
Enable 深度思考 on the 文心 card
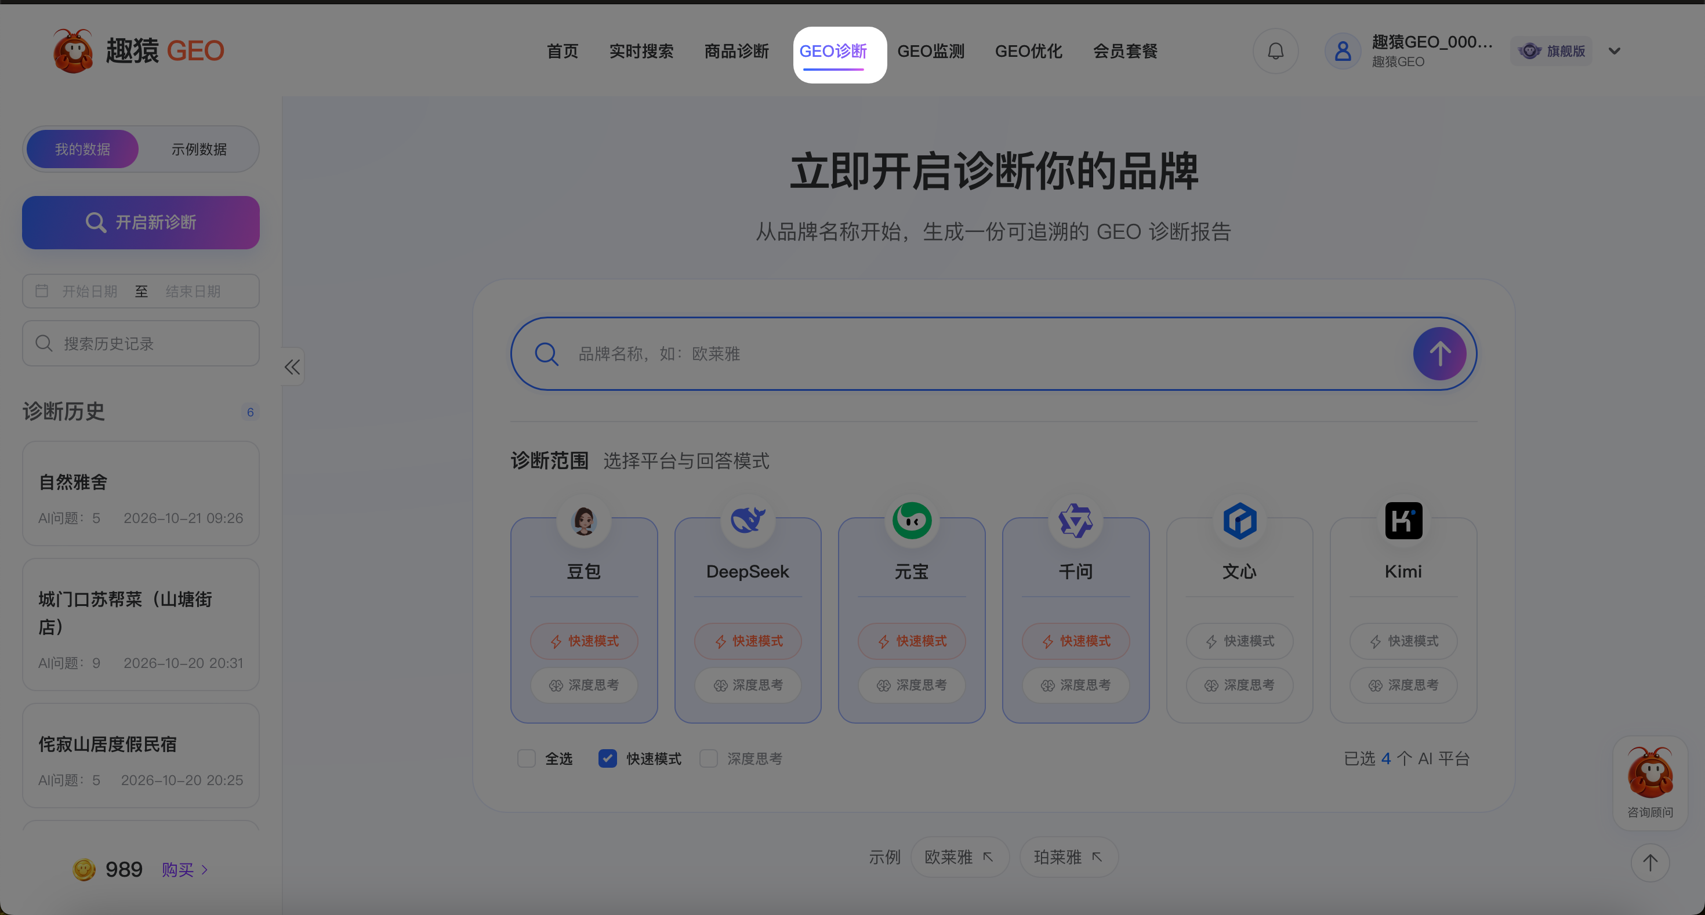click(1240, 685)
